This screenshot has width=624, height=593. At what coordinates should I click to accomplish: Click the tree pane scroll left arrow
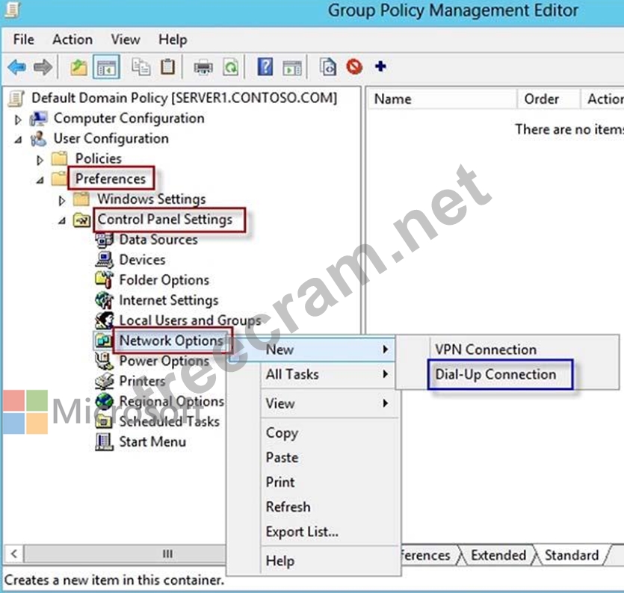coord(14,553)
